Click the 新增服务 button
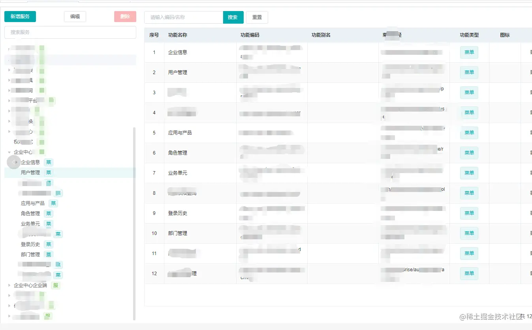 (x=20, y=17)
